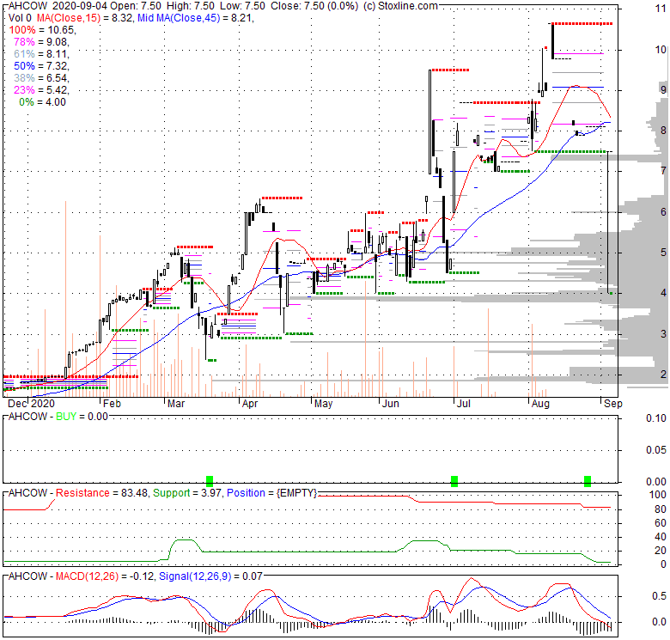Click the '50% = 7.32' Fibonacci level
The width and height of the screenshot is (670, 640).
[41, 66]
